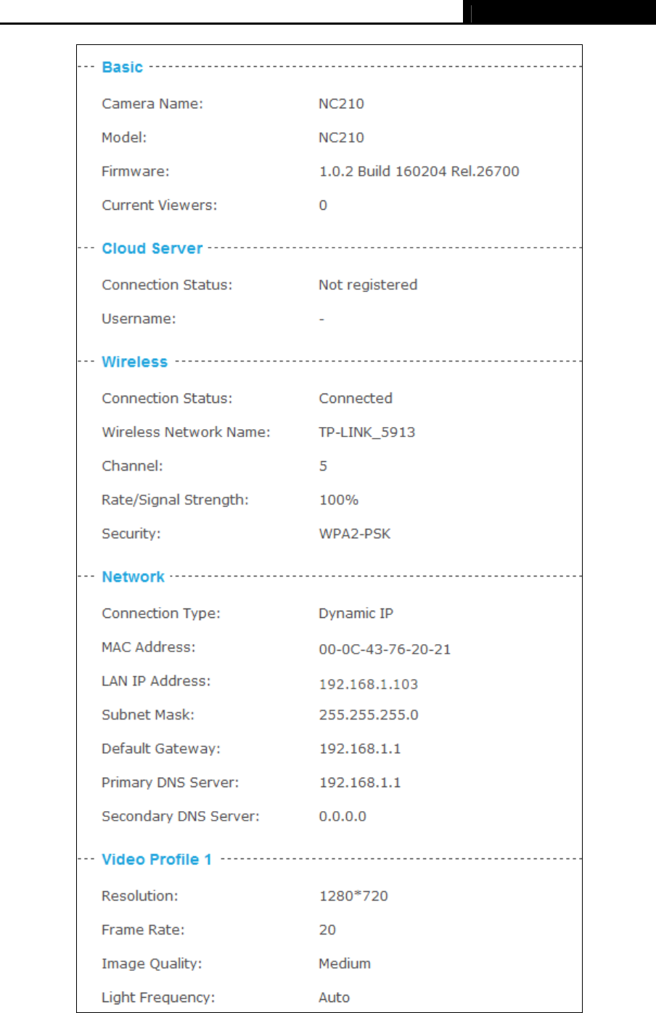Click the Video Profile 1 heading

click(x=157, y=859)
